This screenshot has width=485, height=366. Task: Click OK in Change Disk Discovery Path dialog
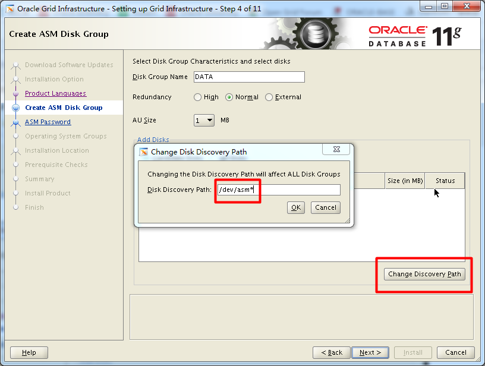point(296,208)
